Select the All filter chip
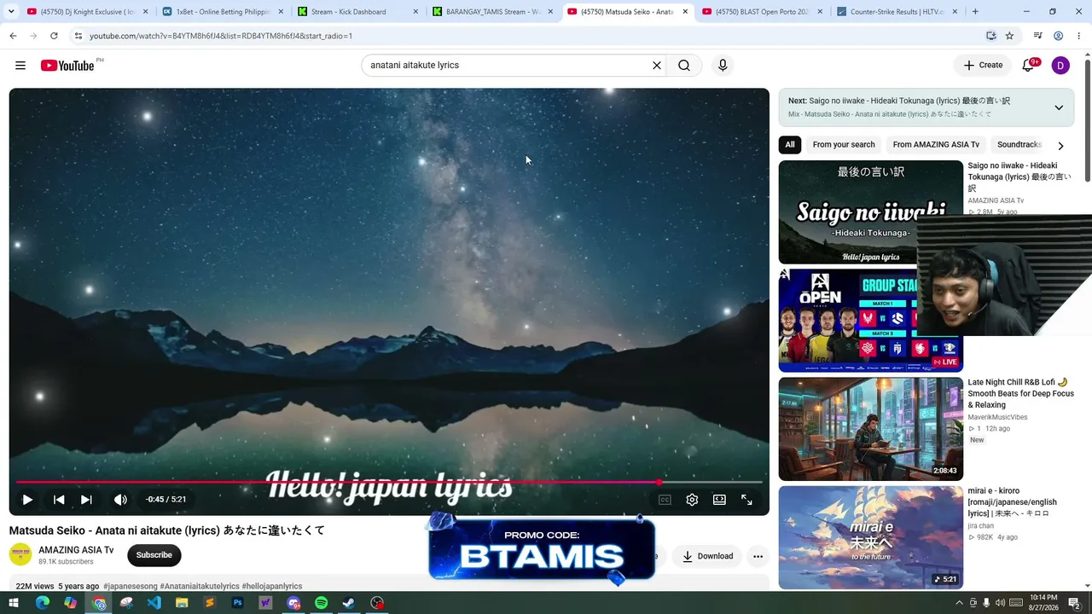The height and width of the screenshot is (614, 1092). pyautogui.click(x=790, y=145)
